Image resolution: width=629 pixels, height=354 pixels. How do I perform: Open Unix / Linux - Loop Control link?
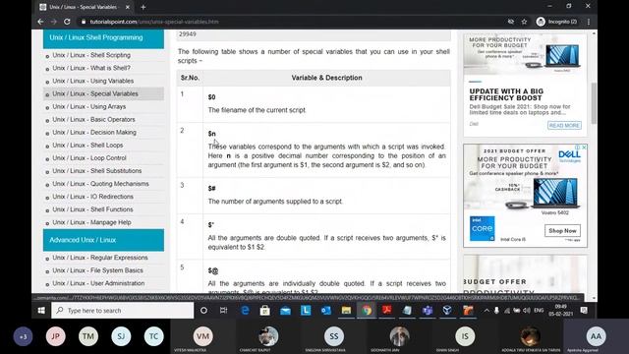pyautogui.click(x=89, y=157)
